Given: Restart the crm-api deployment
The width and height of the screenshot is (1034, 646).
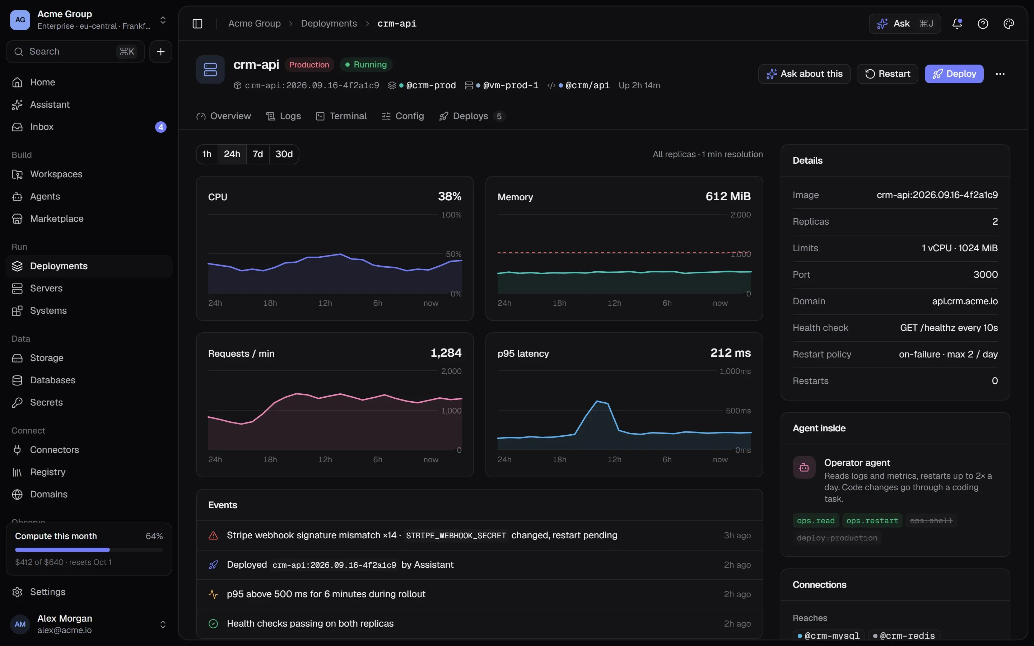Looking at the screenshot, I should [888, 74].
